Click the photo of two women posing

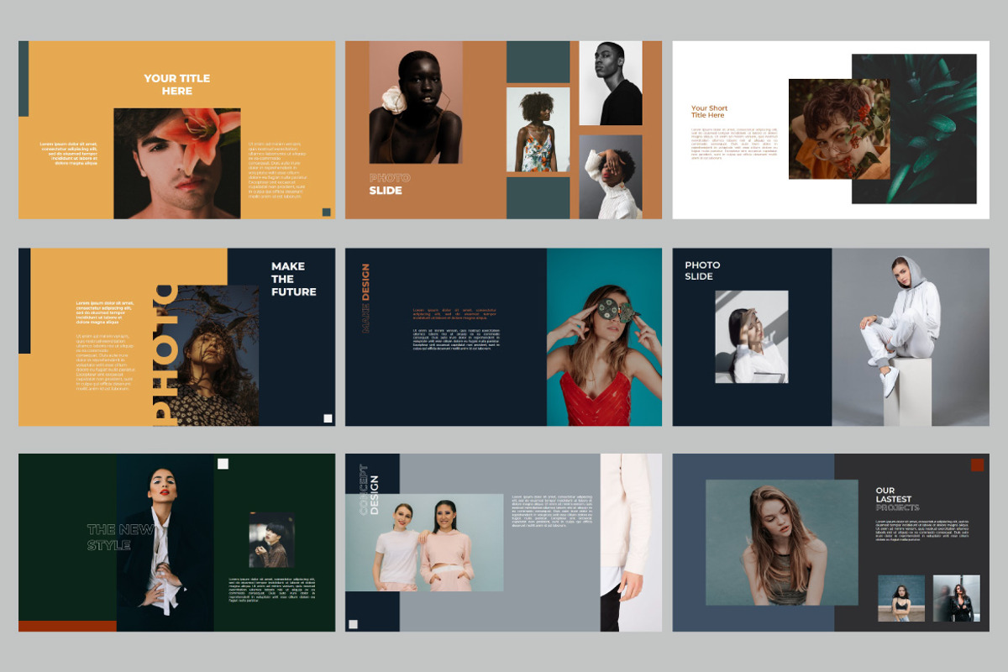(x=424, y=542)
